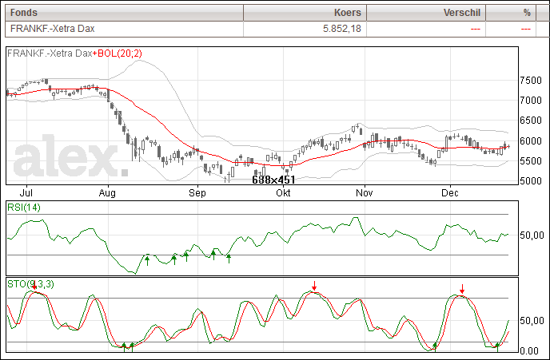Click the Jul month axis label

(26, 193)
